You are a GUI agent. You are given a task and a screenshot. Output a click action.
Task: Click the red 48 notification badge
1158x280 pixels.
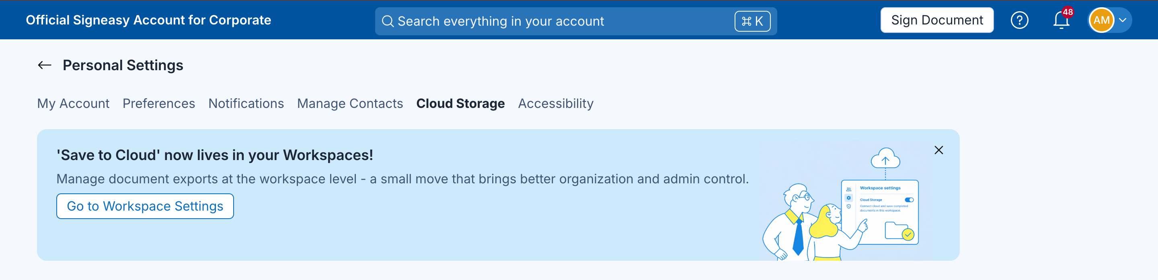tap(1068, 12)
